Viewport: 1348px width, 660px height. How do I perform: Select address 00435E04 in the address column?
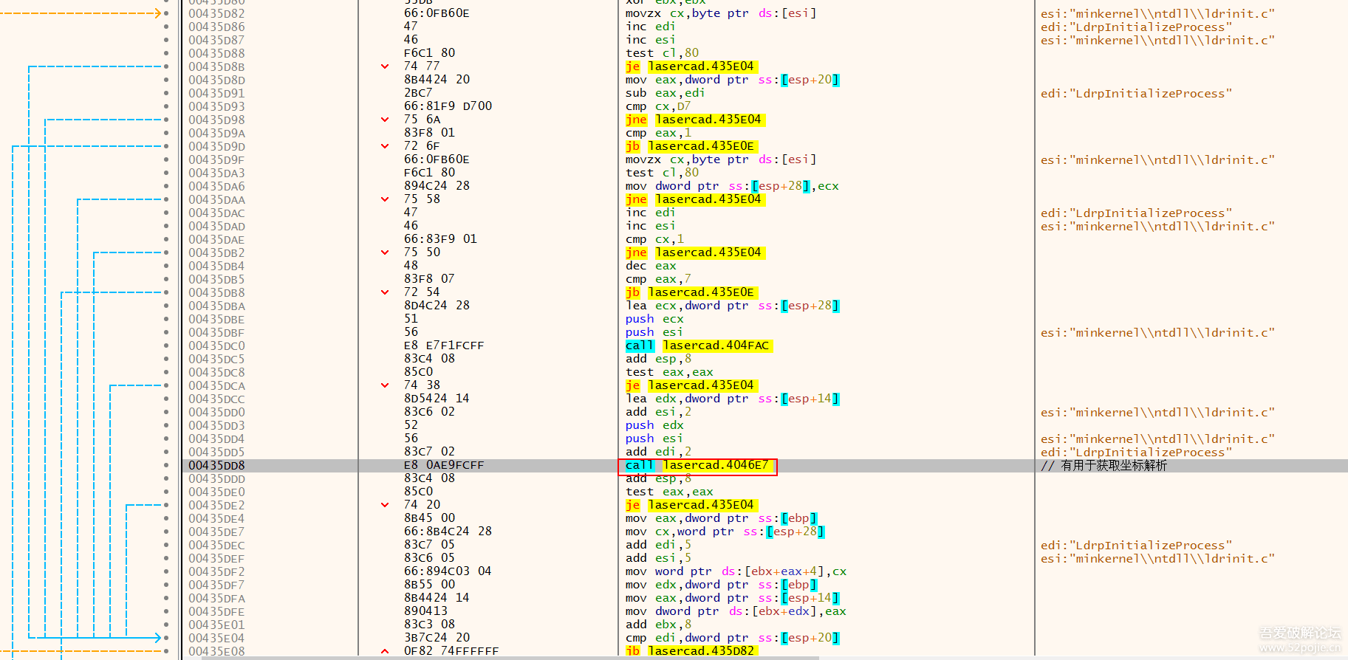click(216, 638)
